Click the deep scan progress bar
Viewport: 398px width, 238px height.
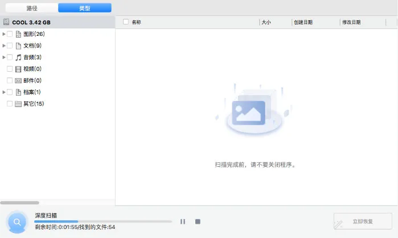(103, 221)
